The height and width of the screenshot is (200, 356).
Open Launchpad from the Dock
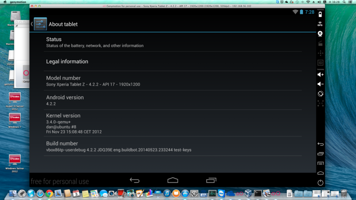tap(22, 193)
